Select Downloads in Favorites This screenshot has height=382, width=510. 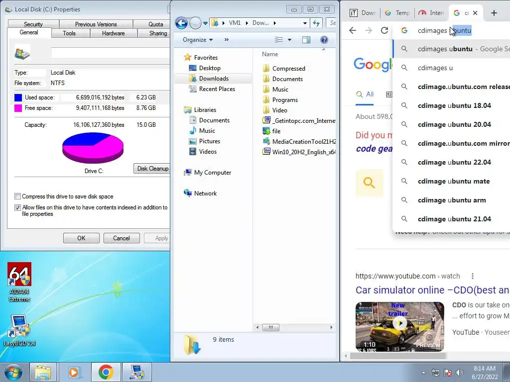tap(213, 78)
